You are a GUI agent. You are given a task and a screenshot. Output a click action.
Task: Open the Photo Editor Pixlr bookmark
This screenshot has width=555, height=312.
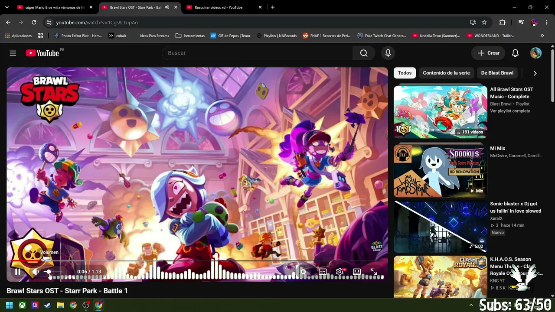(78, 36)
